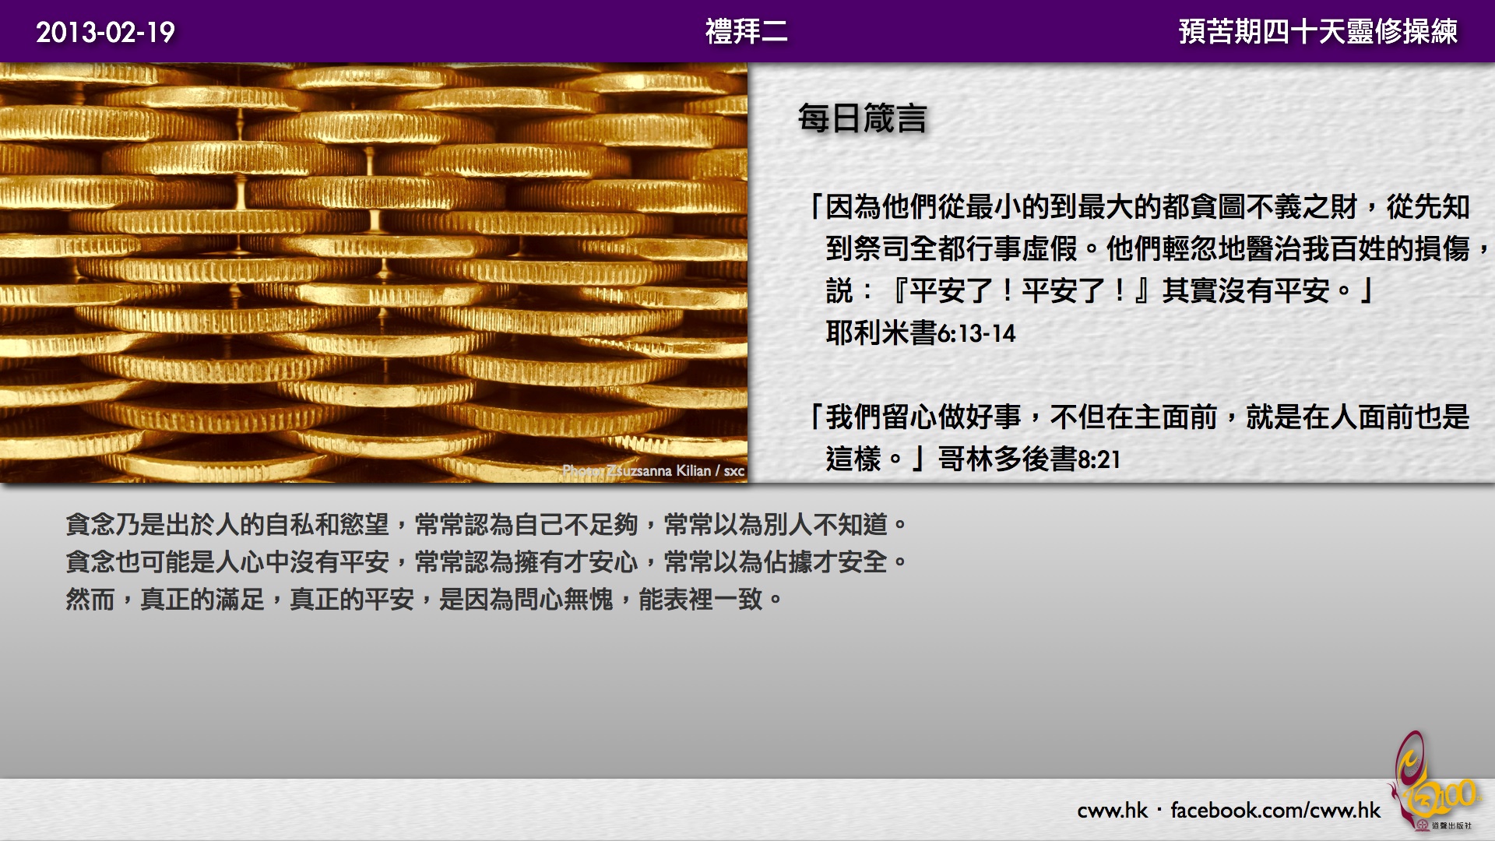
Task: Click the cww.hk website link
Action: [1112, 811]
